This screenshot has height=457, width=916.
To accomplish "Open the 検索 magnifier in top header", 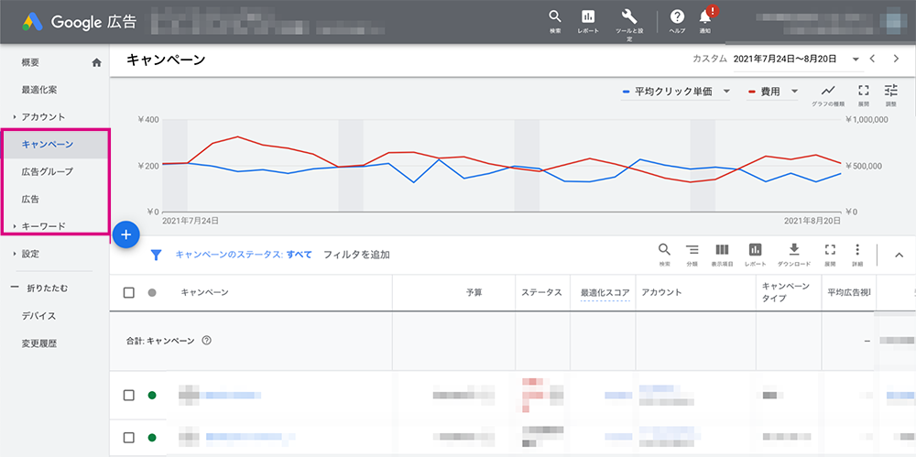I will point(555,16).
